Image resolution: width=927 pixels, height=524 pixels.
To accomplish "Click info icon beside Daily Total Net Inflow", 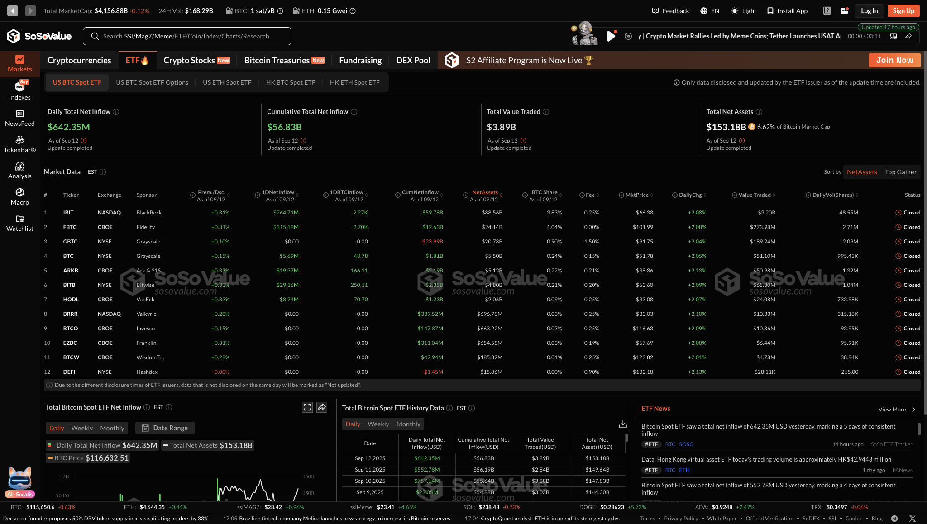I will pyautogui.click(x=116, y=112).
